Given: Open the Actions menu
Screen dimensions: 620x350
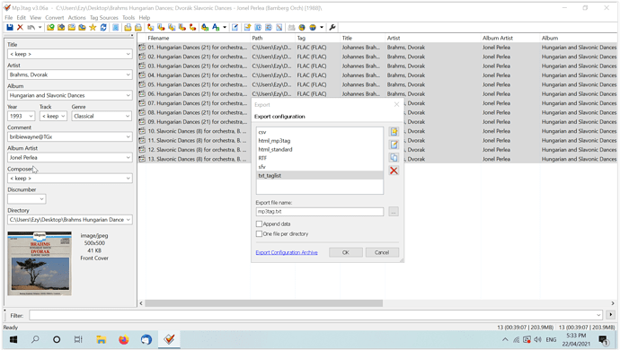Looking at the screenshot, I should [76, 18].
